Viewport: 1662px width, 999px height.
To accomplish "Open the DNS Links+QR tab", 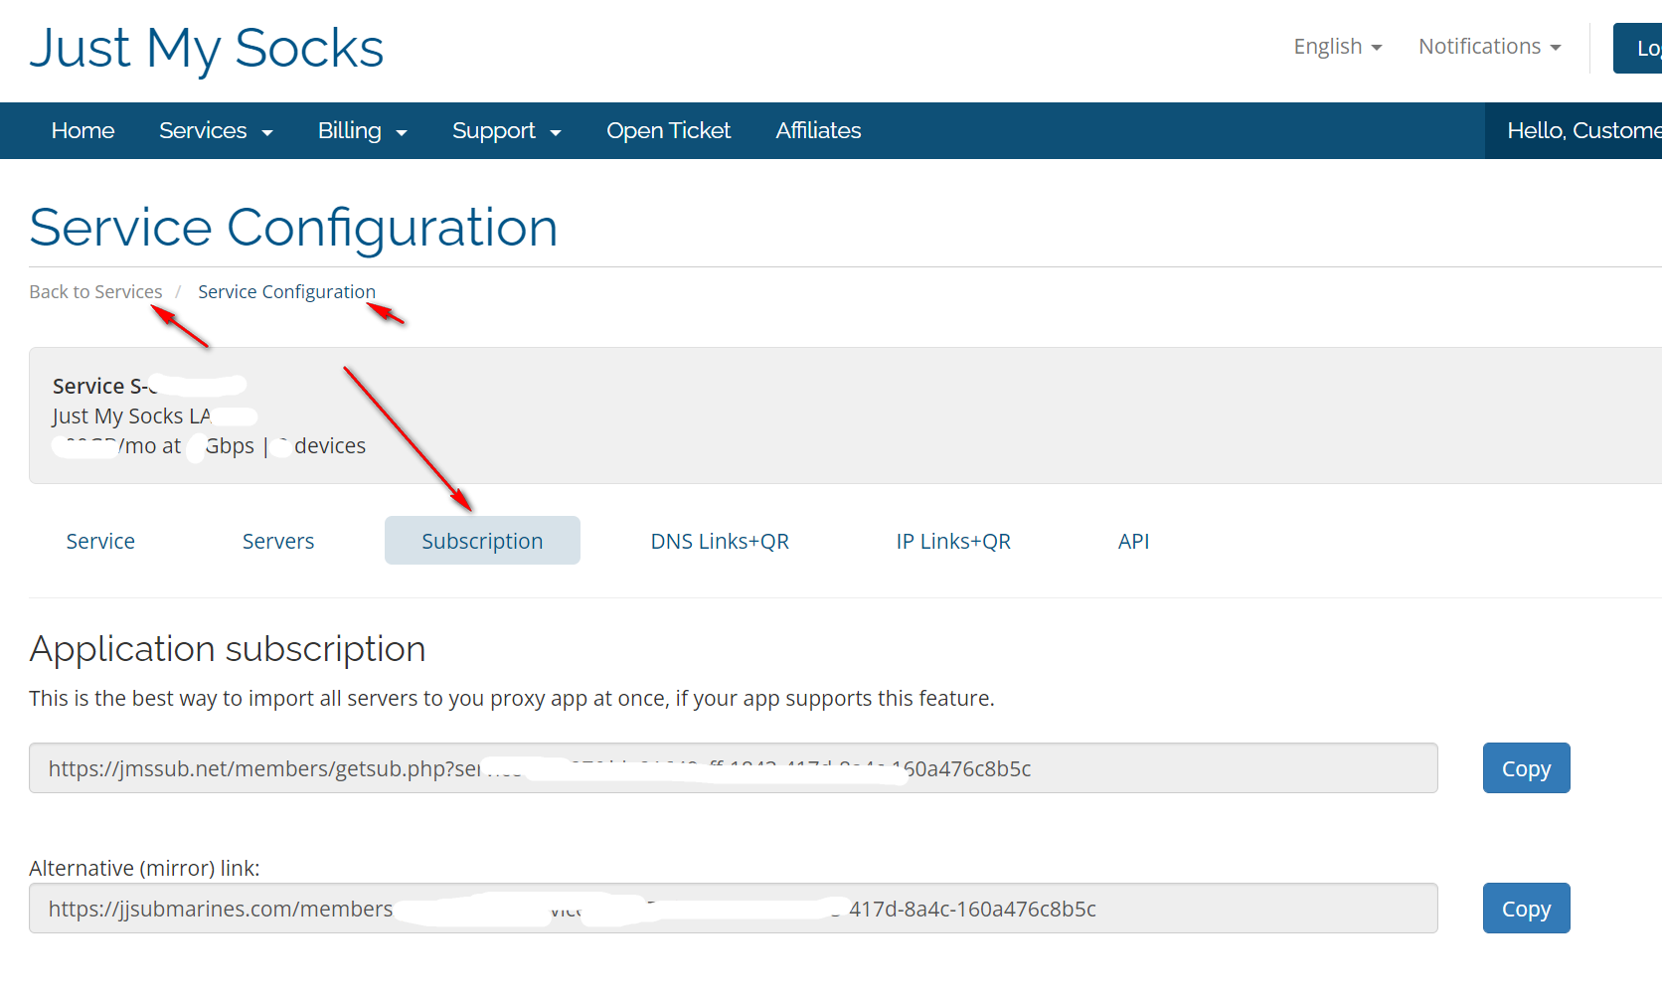I will 720,542.
